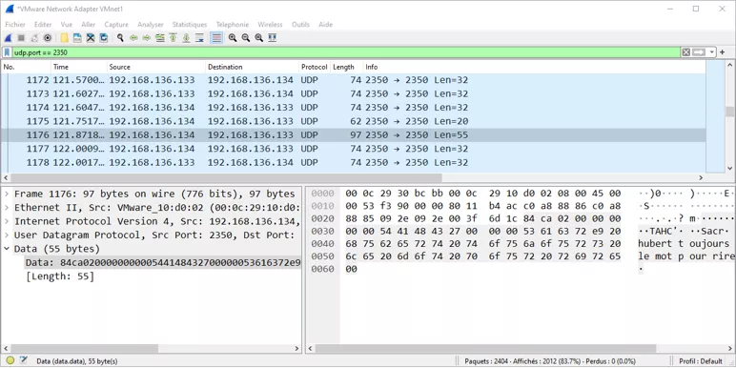The width and height of the screenshot is (736, 368).
Task: Open capture file properties from status bar
Action: point(24,361)
